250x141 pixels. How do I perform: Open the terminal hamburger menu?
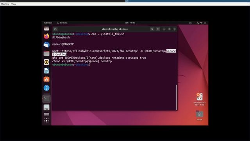pyautogui.click(x=158, y=29)
